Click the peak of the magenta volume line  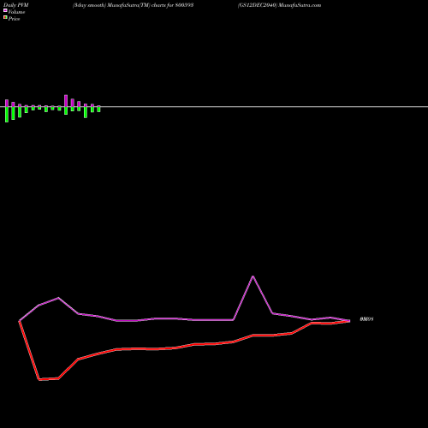[253, 276]
